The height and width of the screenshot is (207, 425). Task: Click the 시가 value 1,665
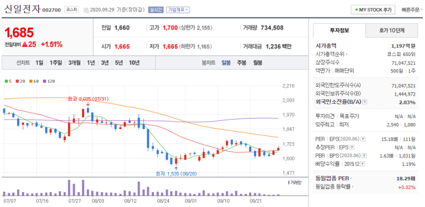pos(122,47)
